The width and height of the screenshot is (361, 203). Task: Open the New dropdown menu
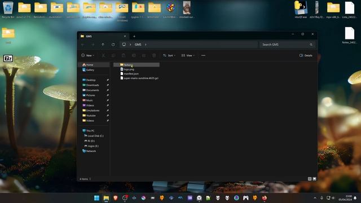pyautogui.click(x=88, y=55)
